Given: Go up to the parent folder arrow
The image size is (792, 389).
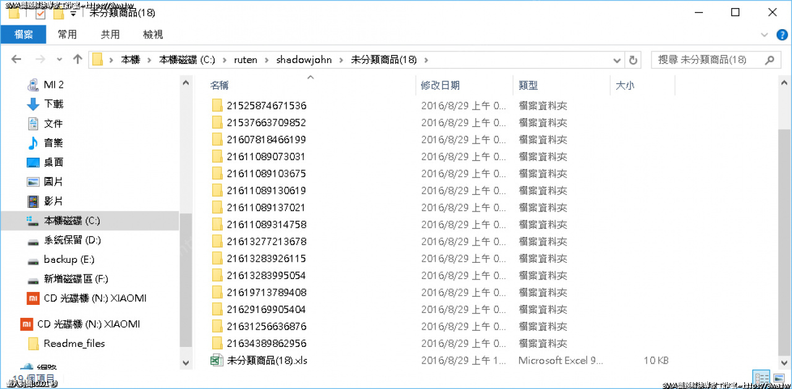Looking at the screenshot, I should pyautogui.click(x=77, y=59).
